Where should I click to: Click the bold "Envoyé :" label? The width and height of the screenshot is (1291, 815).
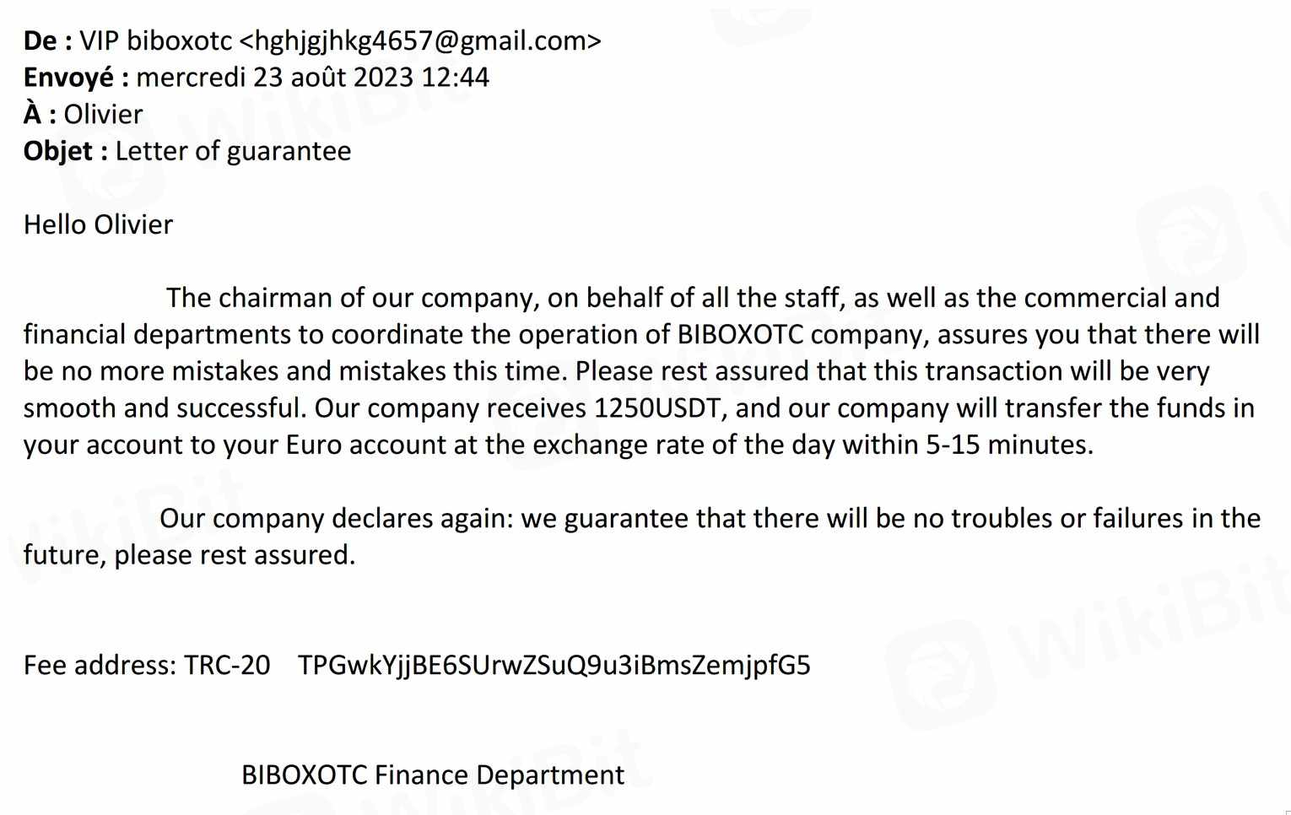pyautogui.click(x=76, y=78)
